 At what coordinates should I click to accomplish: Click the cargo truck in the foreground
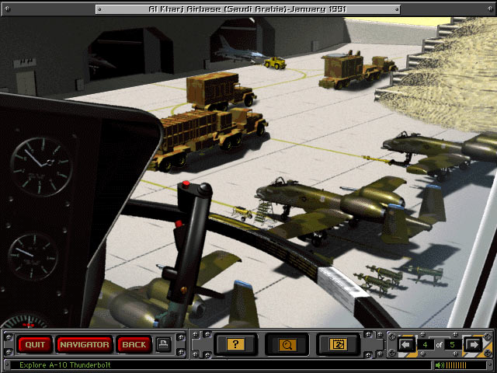point(206,136)
